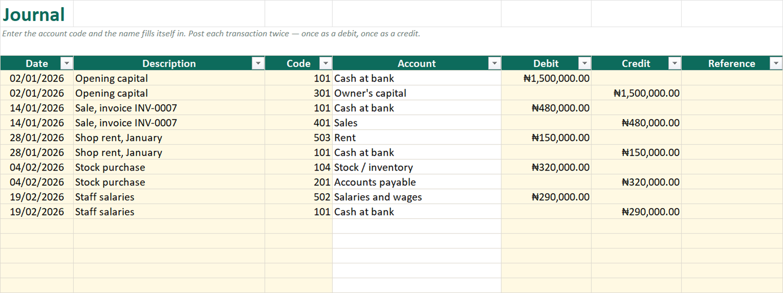This screenshot has width=783, height=293.
Task: Select the Reference header cell
Action: pos(732,64)
